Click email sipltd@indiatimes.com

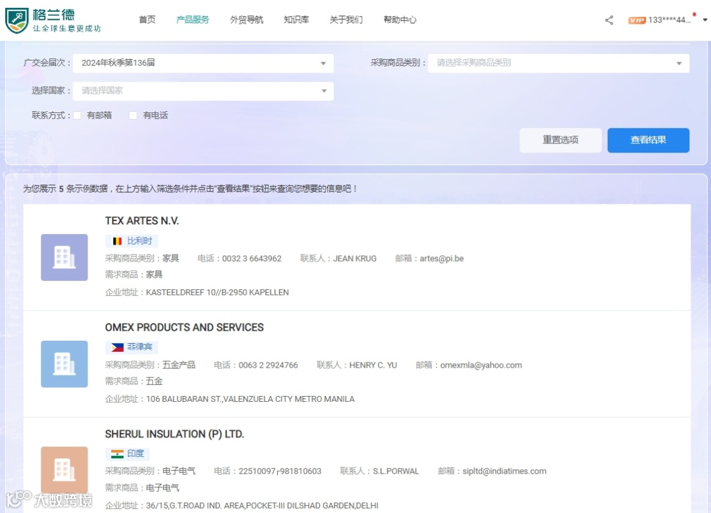[x=504, y=472]
